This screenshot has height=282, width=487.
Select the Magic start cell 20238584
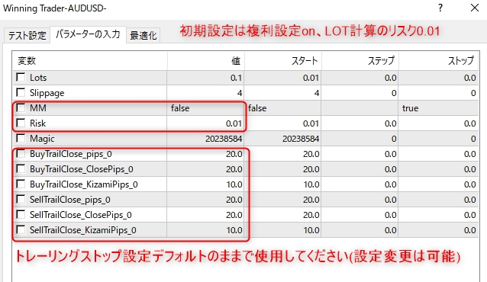pos(282,139)
